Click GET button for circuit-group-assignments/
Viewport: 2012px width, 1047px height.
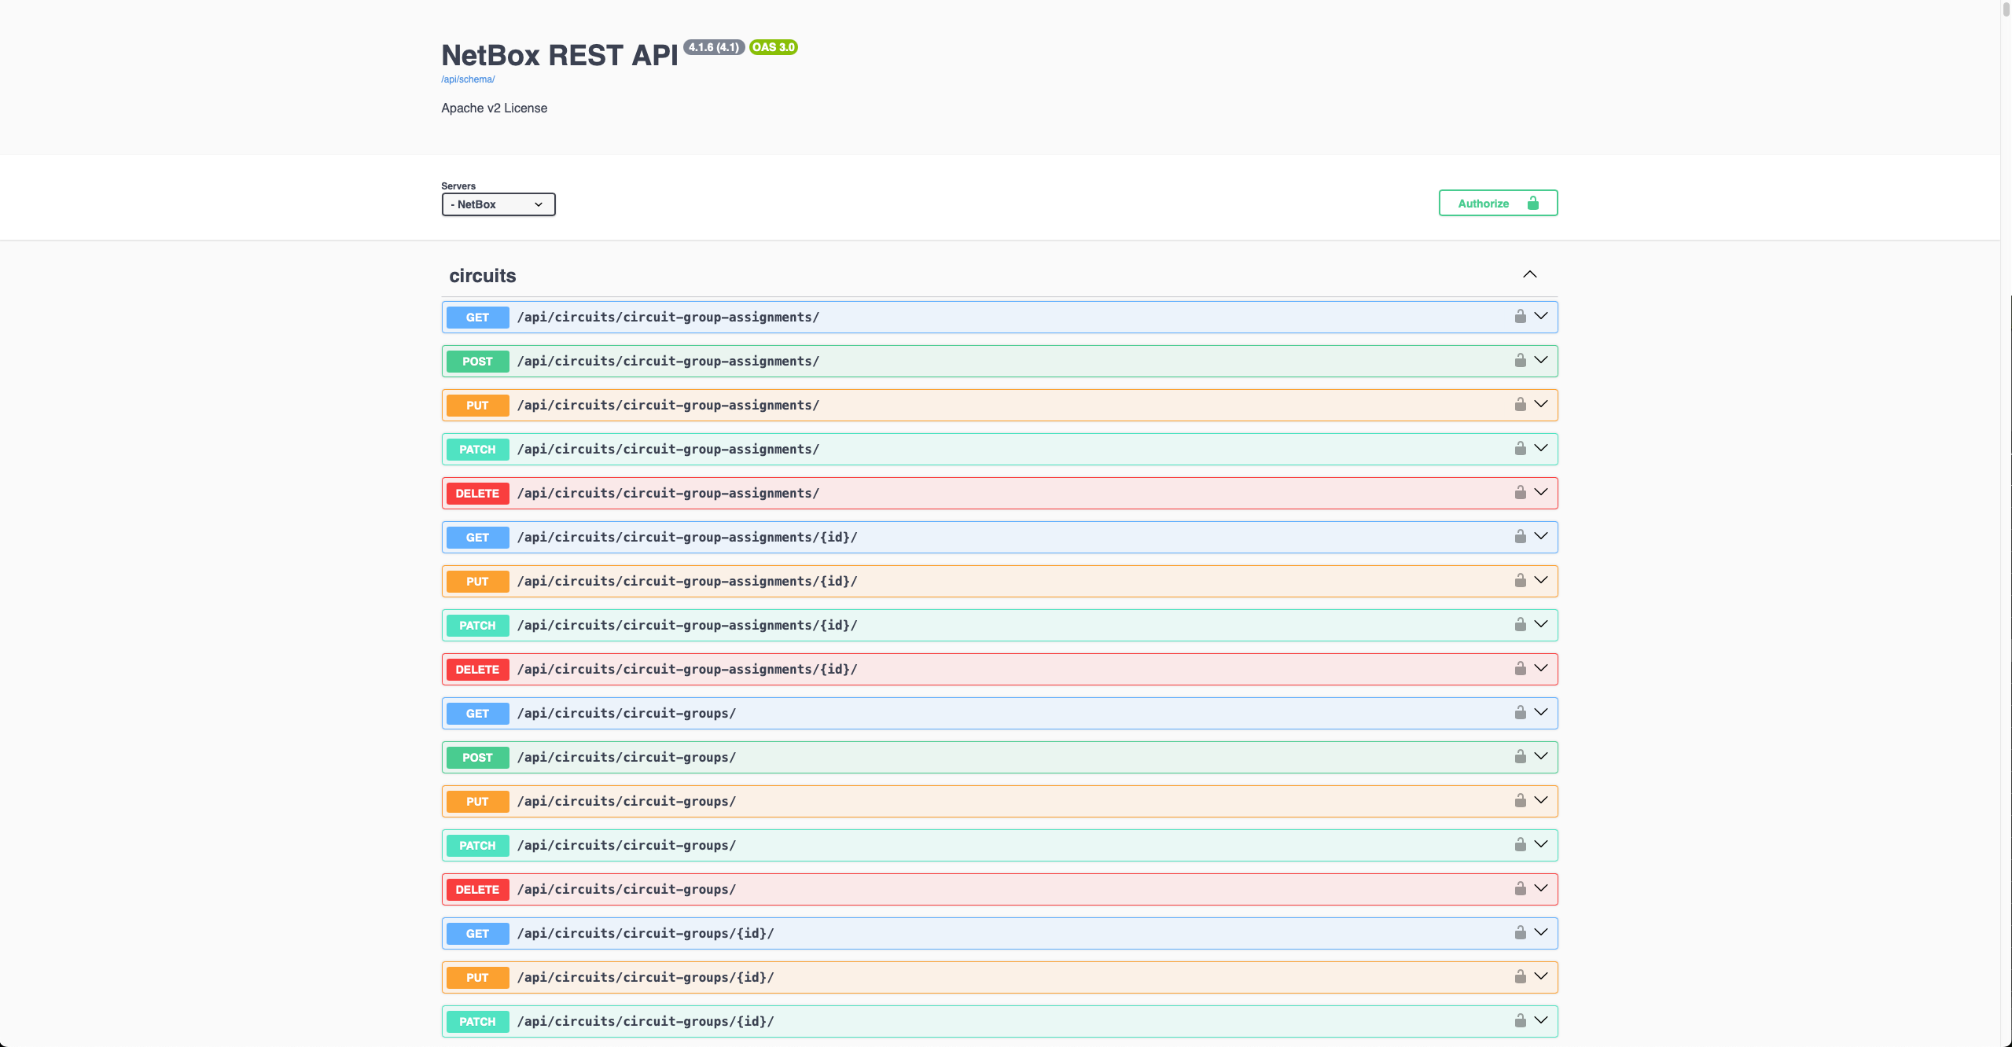(x=477, y=318)
